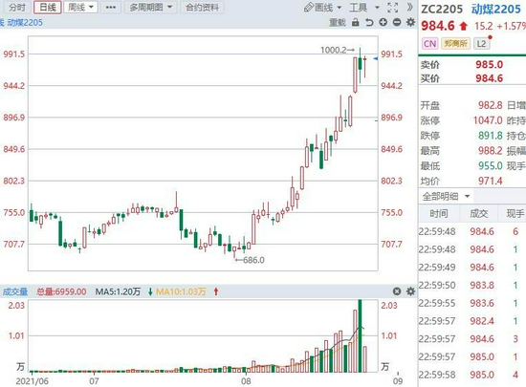Click the 重载 reload button
The image size is (526, 387).
pos(338,22)
